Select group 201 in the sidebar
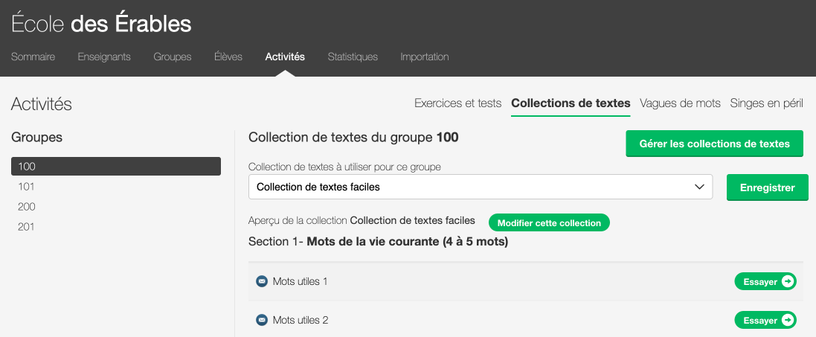This screenshot has height=337, width=816. (x=27, y=227)
